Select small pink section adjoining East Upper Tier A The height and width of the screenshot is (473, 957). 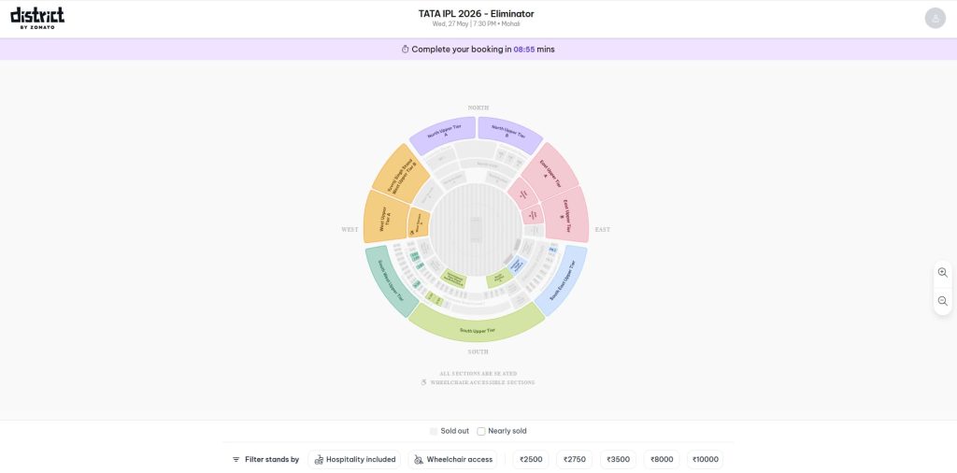(x=523, y=193)
